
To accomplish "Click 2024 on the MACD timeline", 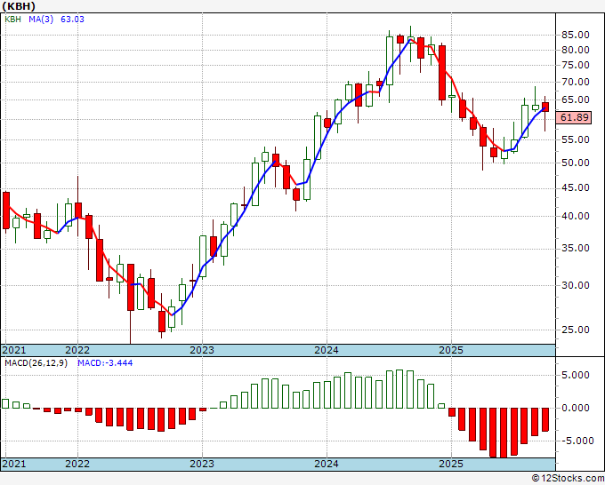I will [327, 464].
